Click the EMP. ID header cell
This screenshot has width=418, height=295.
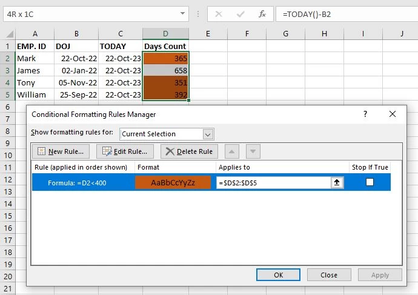tap(35, 47)
